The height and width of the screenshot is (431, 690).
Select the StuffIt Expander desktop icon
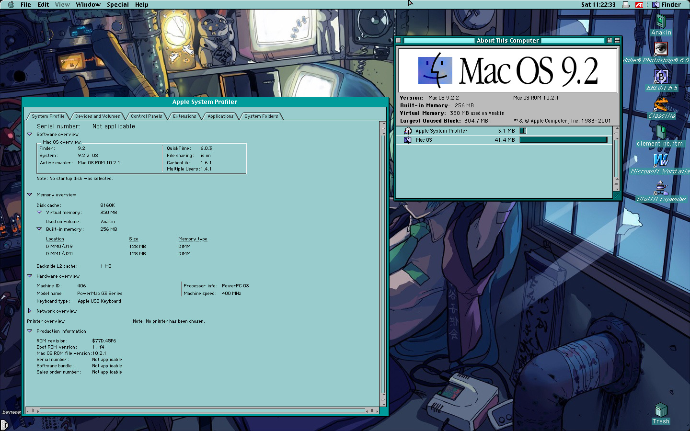661,188
